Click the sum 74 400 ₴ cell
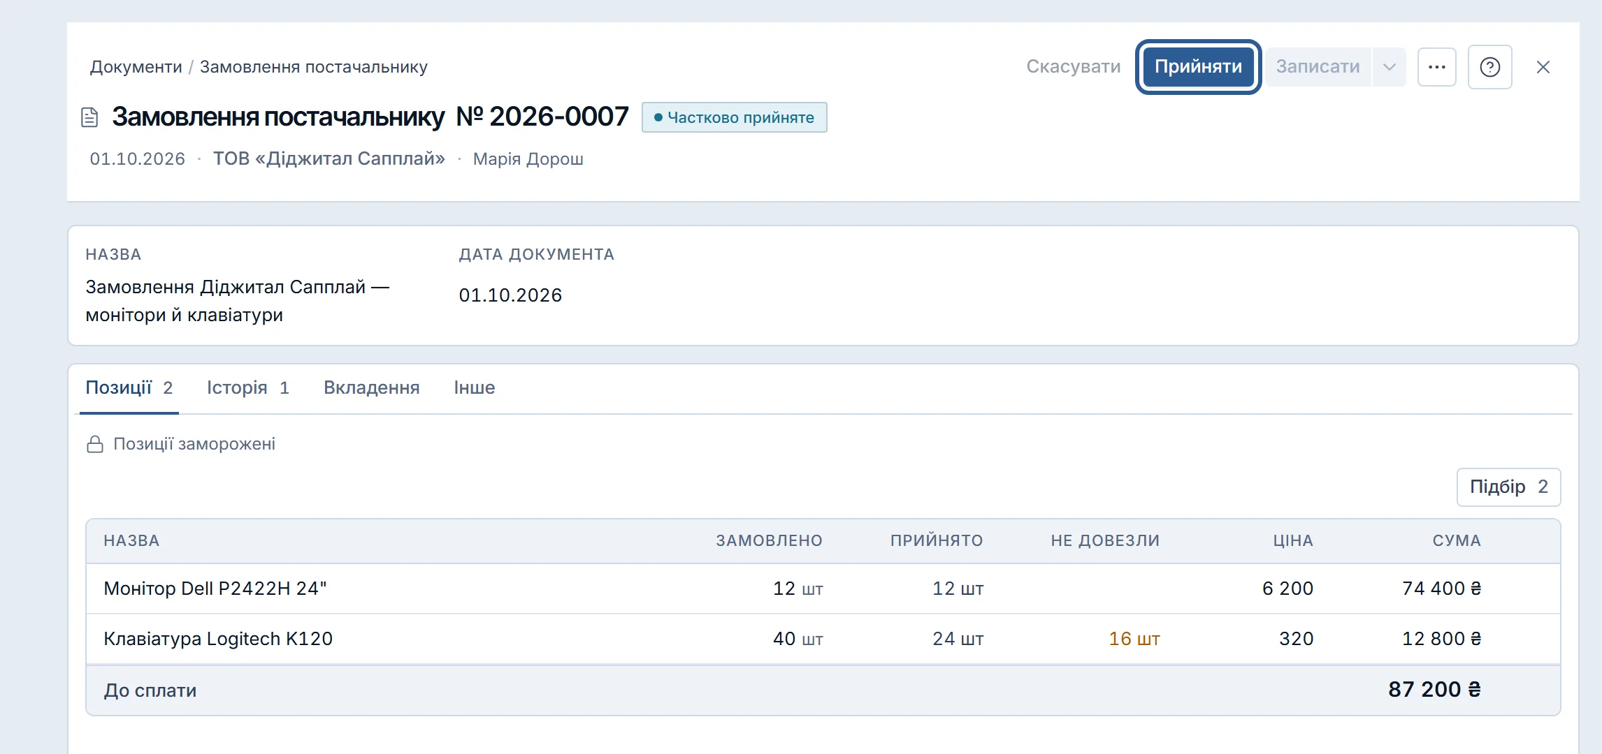Viewport: 1602px width, 754px height. (1441, 589)
